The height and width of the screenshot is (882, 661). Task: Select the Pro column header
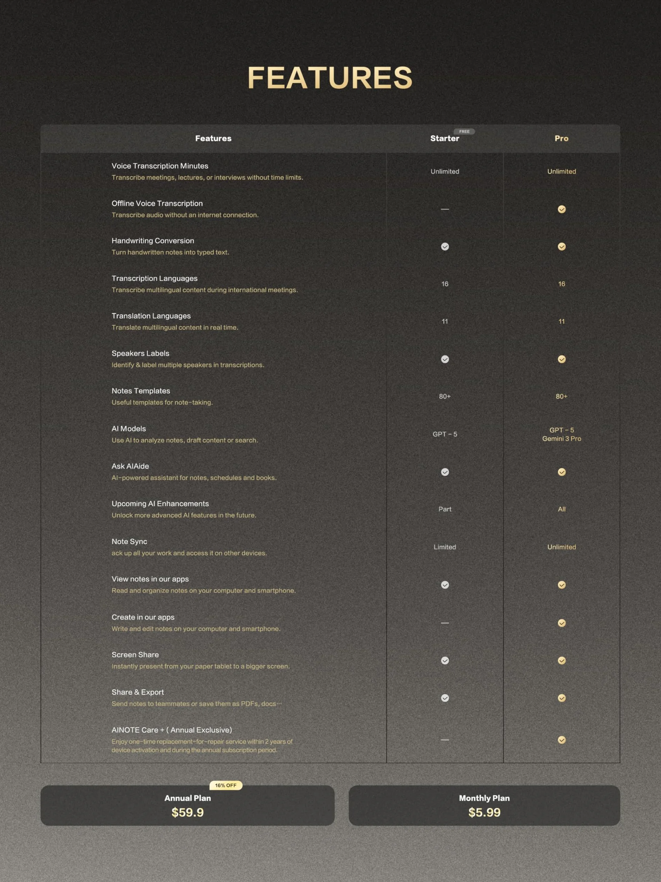click(x=561, y=138)
